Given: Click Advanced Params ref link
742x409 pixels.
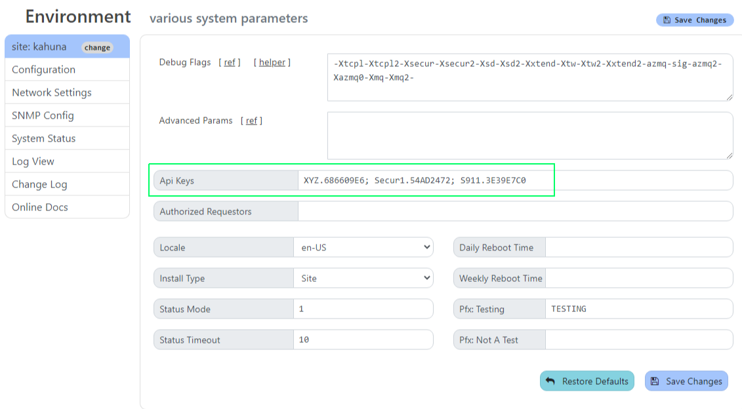Looking at the screenshot, I should pyautogui.click(x=251, y=121).
